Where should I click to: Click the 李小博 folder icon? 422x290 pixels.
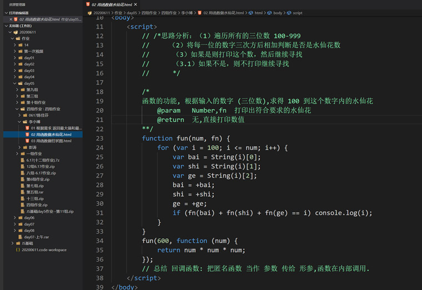coord(26,122)
